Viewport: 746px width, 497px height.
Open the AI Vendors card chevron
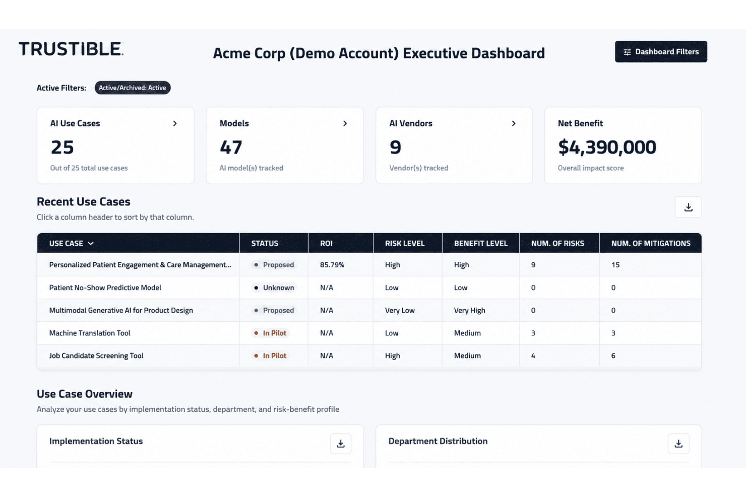click(x=514, y=123)
